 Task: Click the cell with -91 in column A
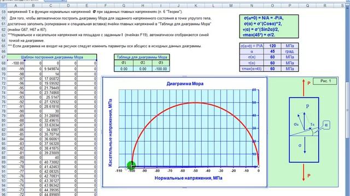(16, 107)
